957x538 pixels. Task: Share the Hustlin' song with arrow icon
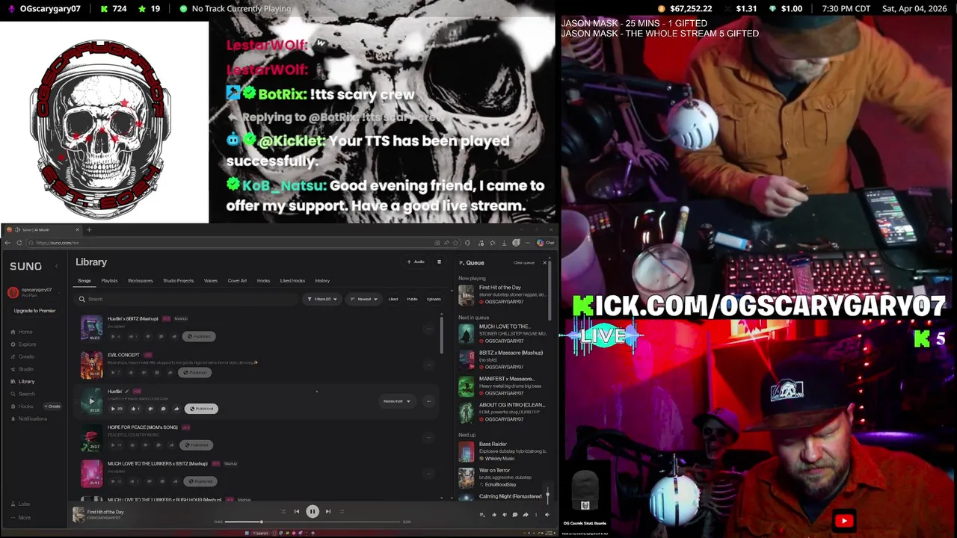coord(176,409)
